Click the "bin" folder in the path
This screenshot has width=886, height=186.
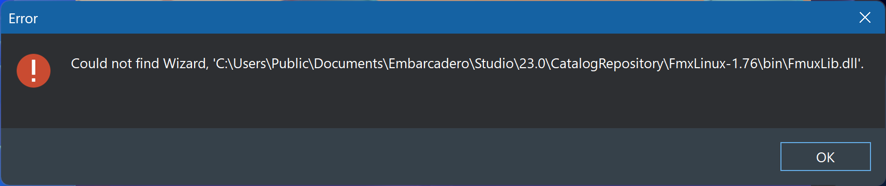coord(773,64)
